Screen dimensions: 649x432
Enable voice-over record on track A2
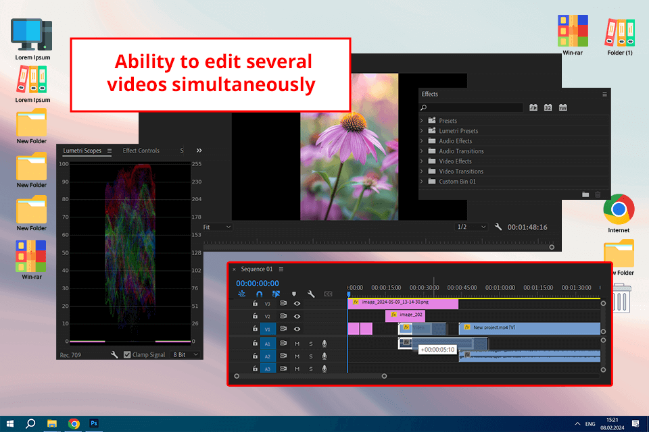click(x=324, y=356)
